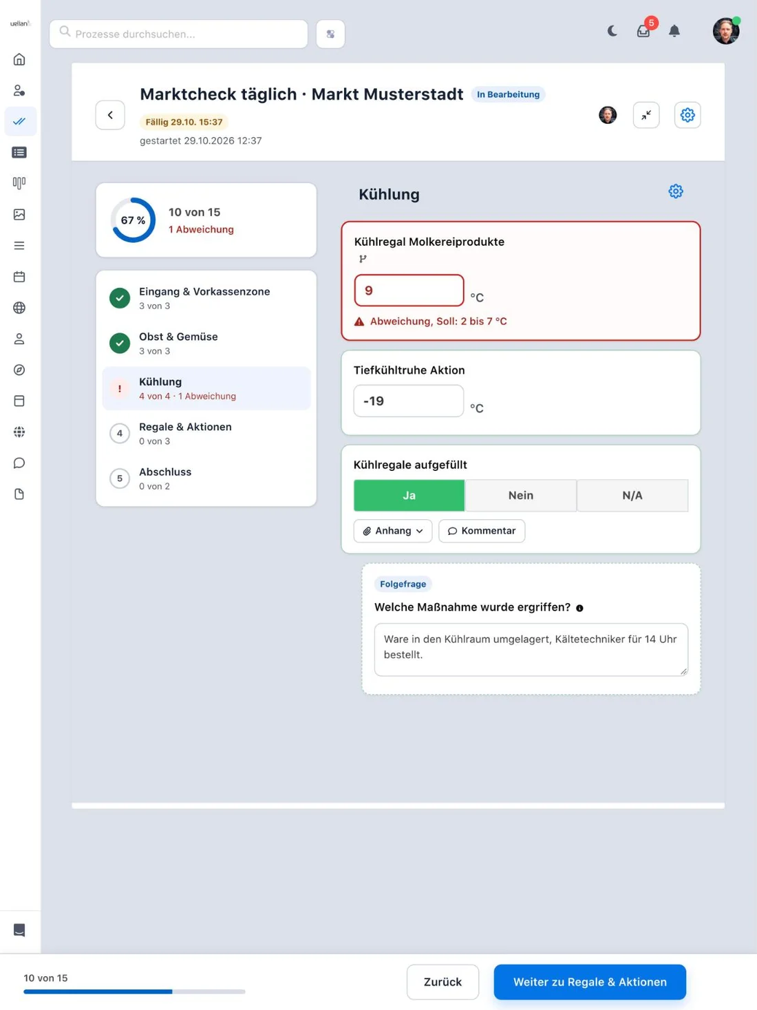Click gestartet 29.10.2026 12:37 text
Image resolution: width=757 pixels, height=1010 pixels.
tap(200, 140)
